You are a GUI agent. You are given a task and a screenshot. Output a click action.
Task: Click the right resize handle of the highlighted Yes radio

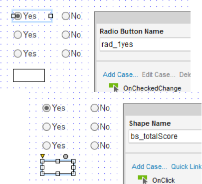coord(51,16)
